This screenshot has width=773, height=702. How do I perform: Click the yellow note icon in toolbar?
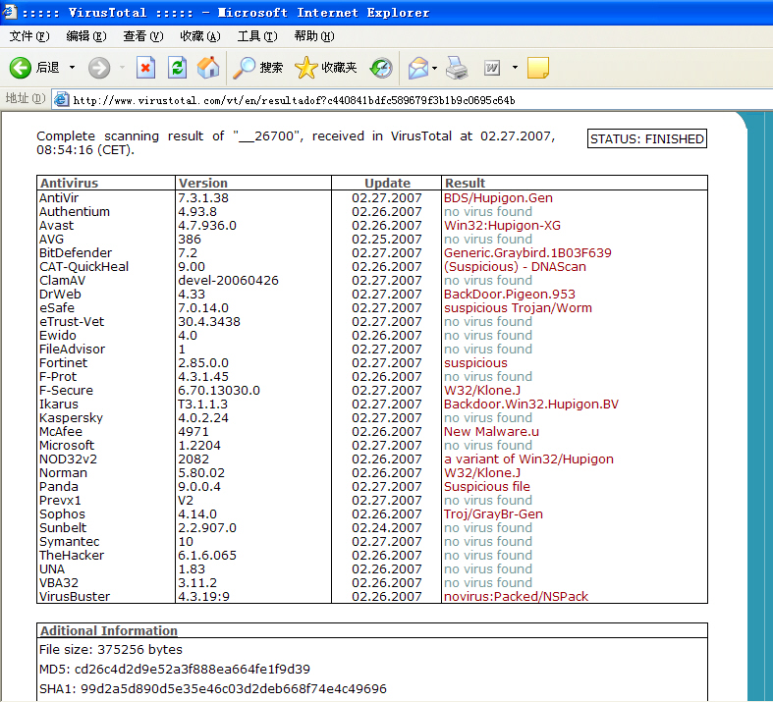coord(537,68)
